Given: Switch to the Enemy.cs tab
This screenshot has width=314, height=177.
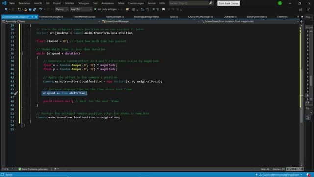Looking at the screenshot, I should 282,17.
